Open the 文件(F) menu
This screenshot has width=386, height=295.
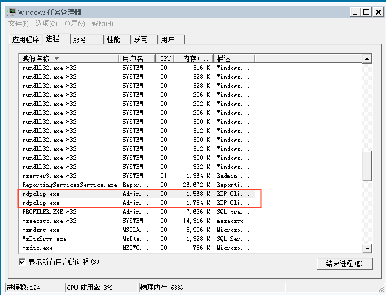[x=19, y=24]
